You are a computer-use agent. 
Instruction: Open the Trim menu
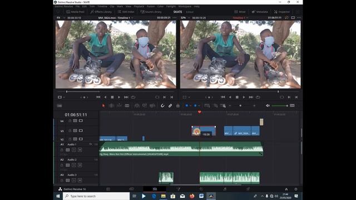click(92, 7)
